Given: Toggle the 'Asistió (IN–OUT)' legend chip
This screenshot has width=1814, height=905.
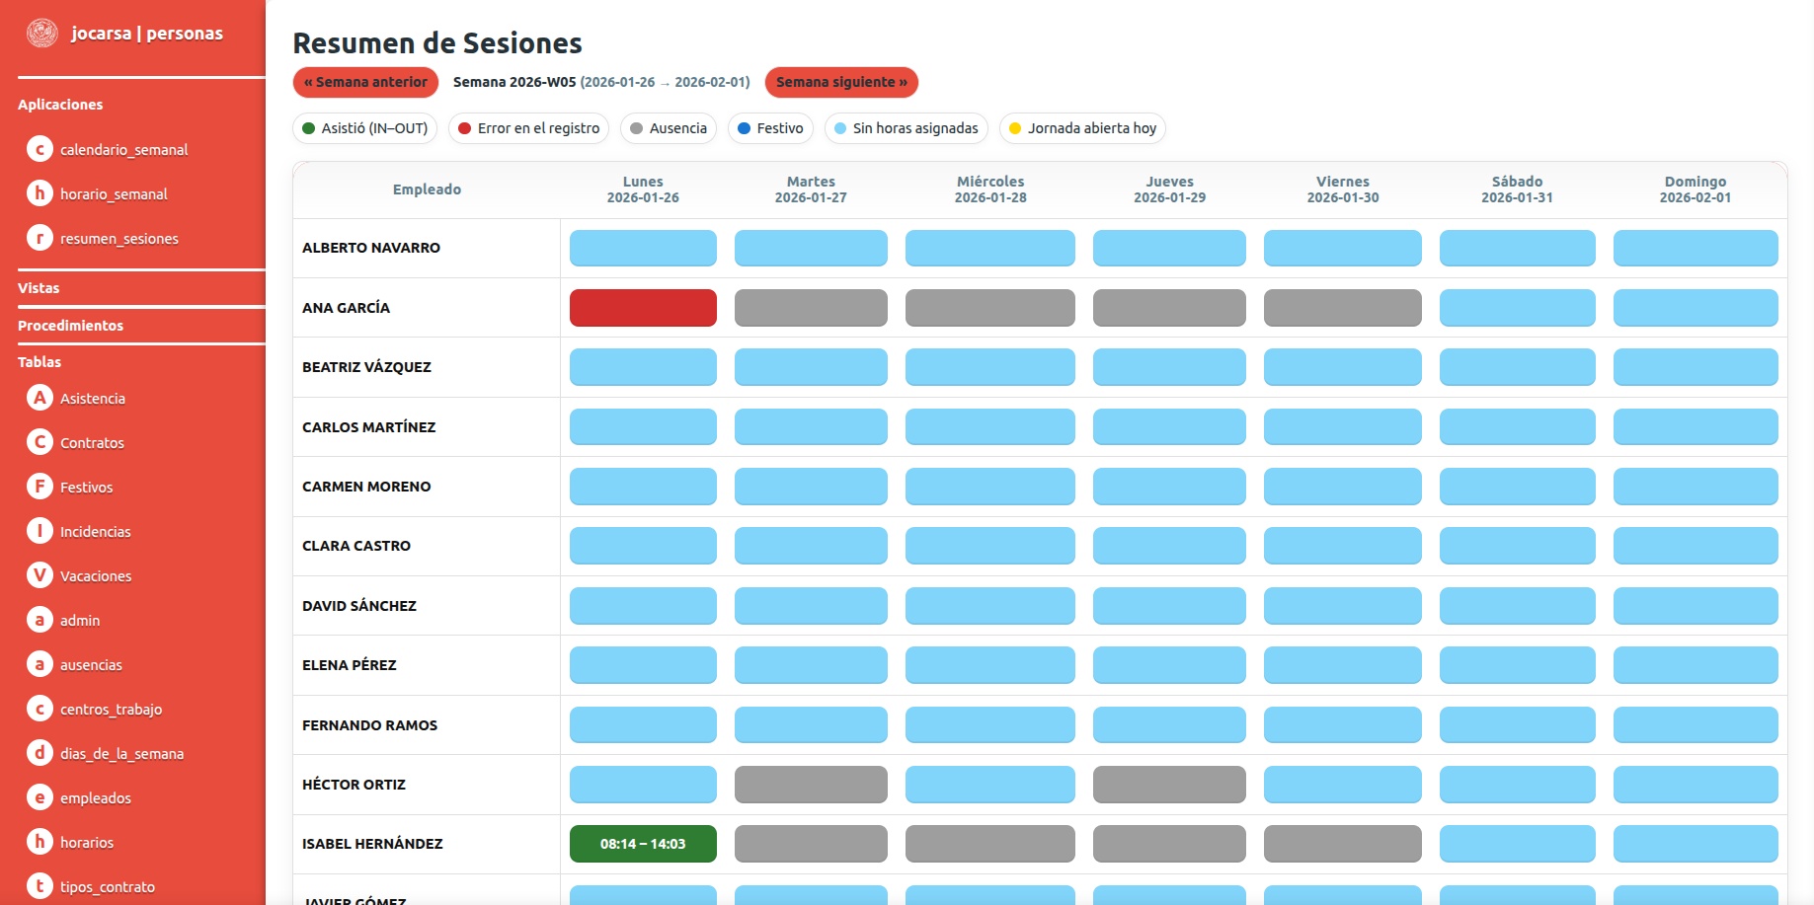Looking at the screenshot, I should click(x=364, y=128).
